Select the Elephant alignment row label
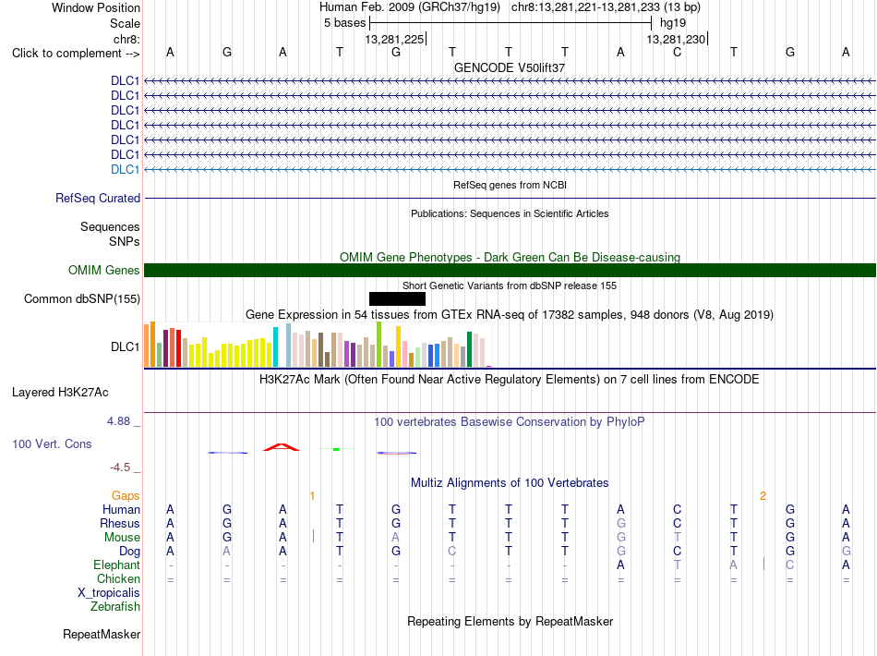This screenshot has width=877, height=656. click(x=116, y=565)
